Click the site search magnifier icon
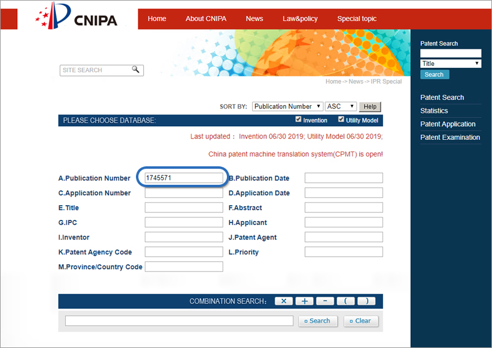Viewport: 492px width, 348px height. coord(135,70)
